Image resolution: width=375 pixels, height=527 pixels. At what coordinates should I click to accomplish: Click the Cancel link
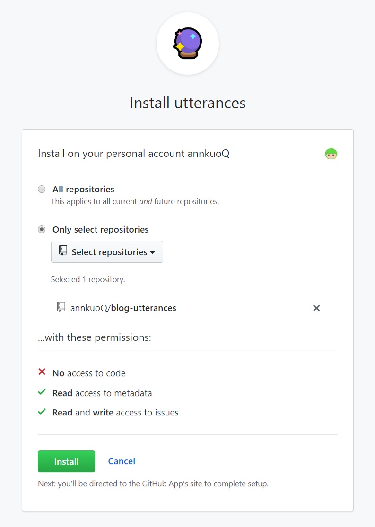(122, 461)
